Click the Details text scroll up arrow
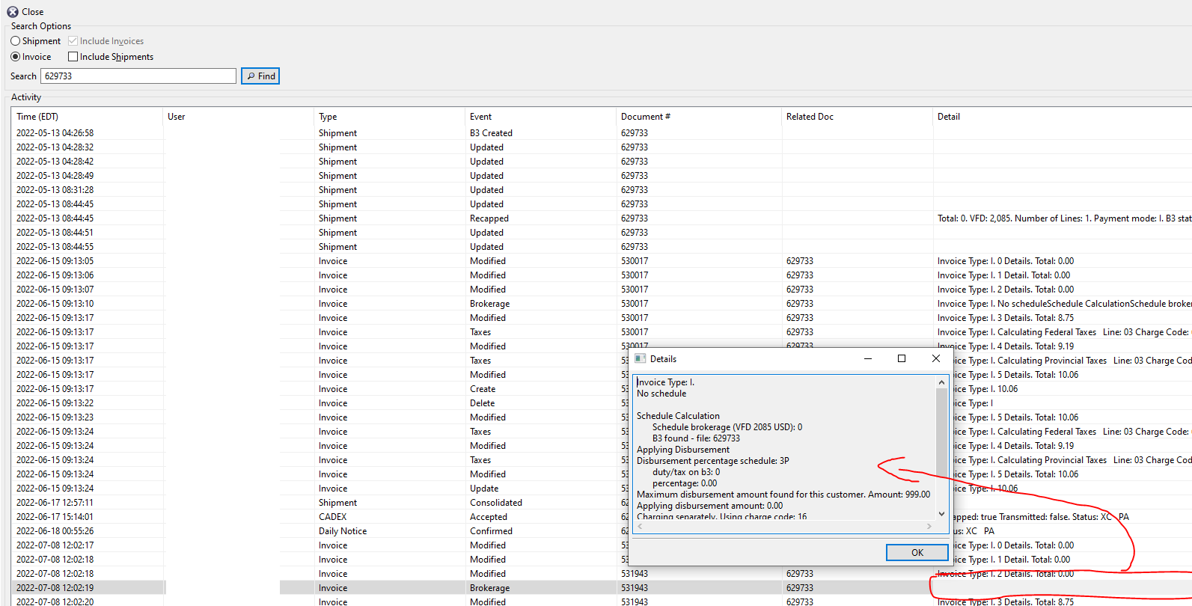Screen dimensions: 1192x606 tap(941, 382)
